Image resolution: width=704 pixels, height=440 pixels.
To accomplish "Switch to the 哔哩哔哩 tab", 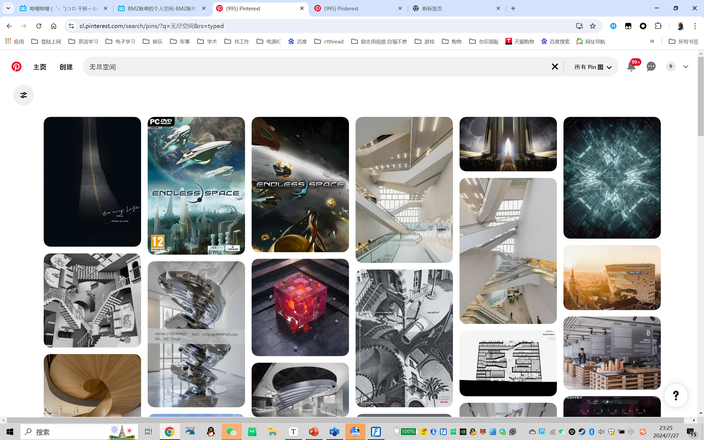I will click(x=64, y=9).
